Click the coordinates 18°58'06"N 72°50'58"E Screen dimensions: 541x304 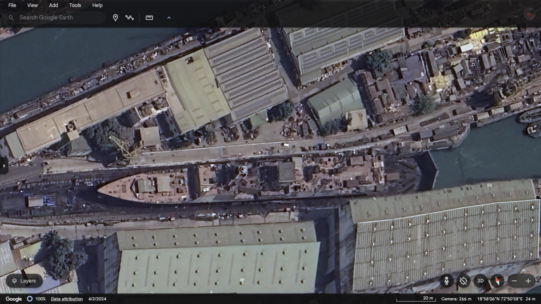(500, 299)
